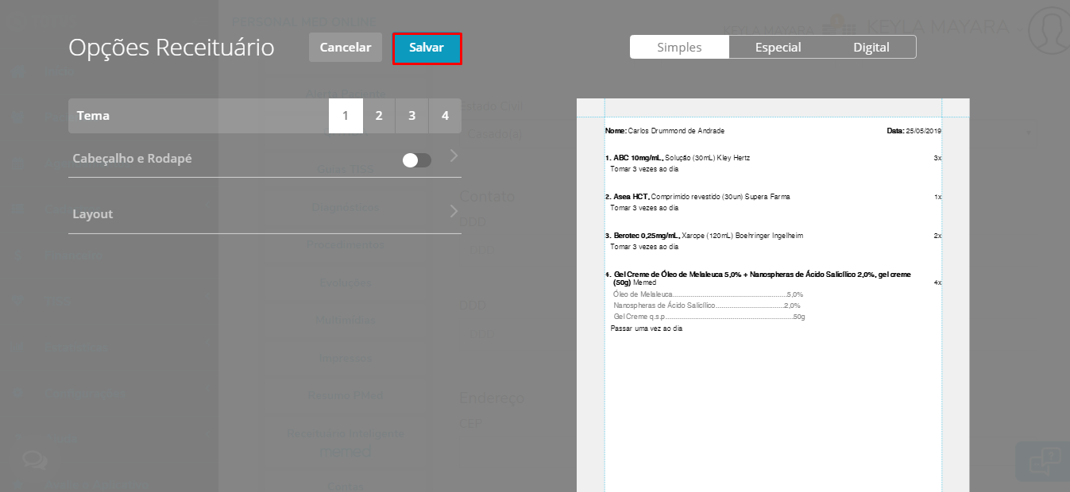
Task: Select Tema option 3
Action: point(412,116)
